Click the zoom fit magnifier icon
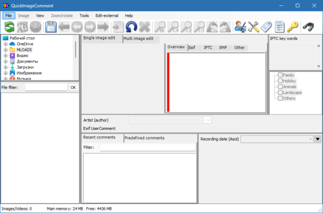Viewport: 323px width, 213px height. [x=160, y=27]
